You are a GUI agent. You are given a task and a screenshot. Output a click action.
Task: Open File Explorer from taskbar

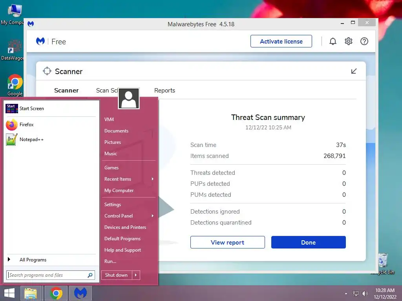pos(31,293)
